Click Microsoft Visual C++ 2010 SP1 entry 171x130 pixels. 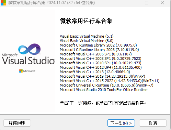(x=101, y=63)
